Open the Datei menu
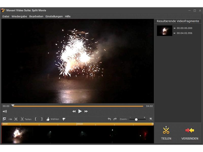The width and height of the screenshot is (203, 152). [x=6, y=16]
